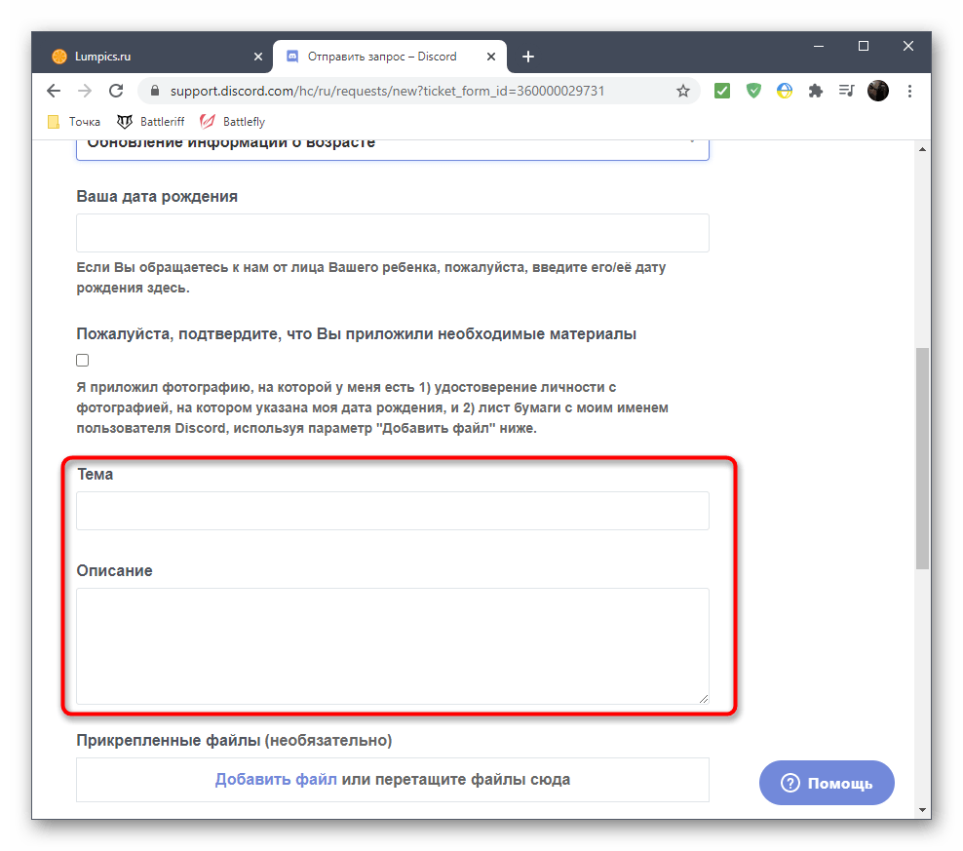Click the scroll up arrow
963x851 pixels.
tap(922, 149)
